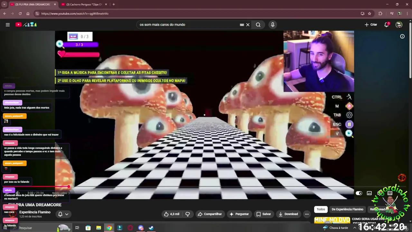
Task: Reload the current page
Action: 20,14
